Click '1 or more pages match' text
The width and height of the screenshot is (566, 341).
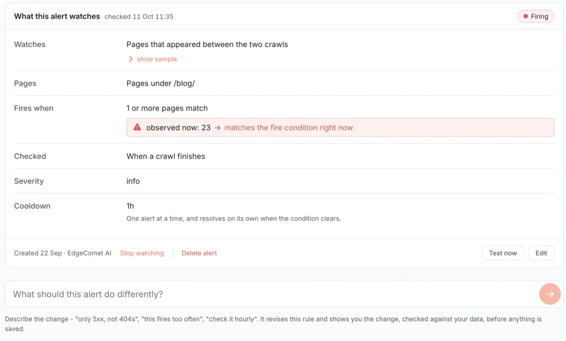tap(167, 108)
